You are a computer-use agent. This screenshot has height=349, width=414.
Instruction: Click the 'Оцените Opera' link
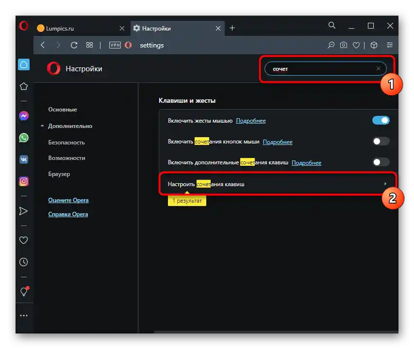pos(68,200)
